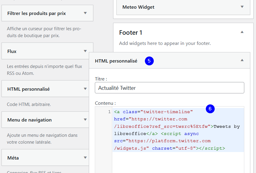Click the Titre : label
The width and height of the screenshot is (256, 173).
101,79
